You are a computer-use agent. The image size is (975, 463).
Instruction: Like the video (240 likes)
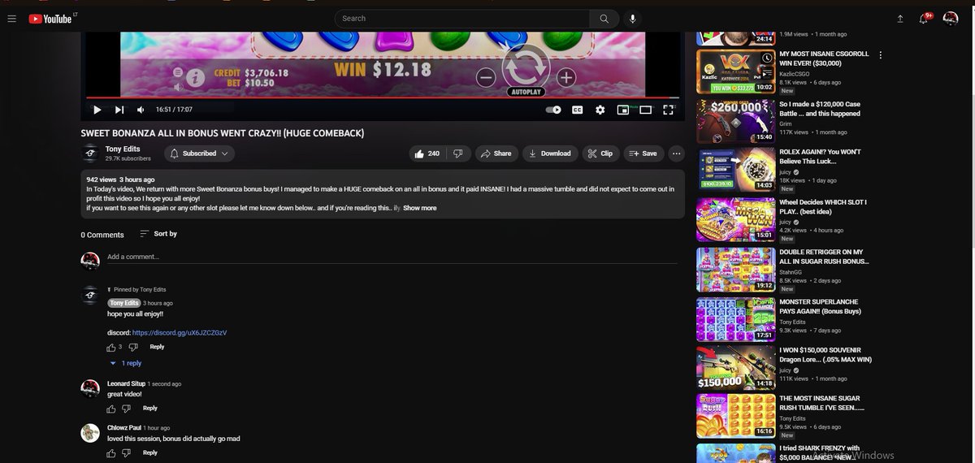pos(427,154)
